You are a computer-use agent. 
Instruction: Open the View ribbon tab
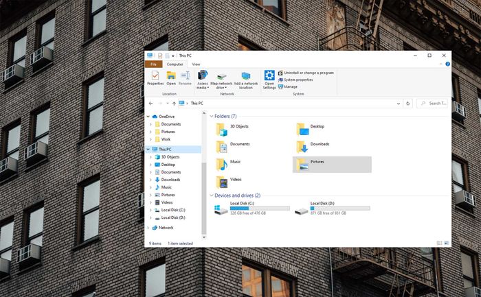(x=196, y=64)
